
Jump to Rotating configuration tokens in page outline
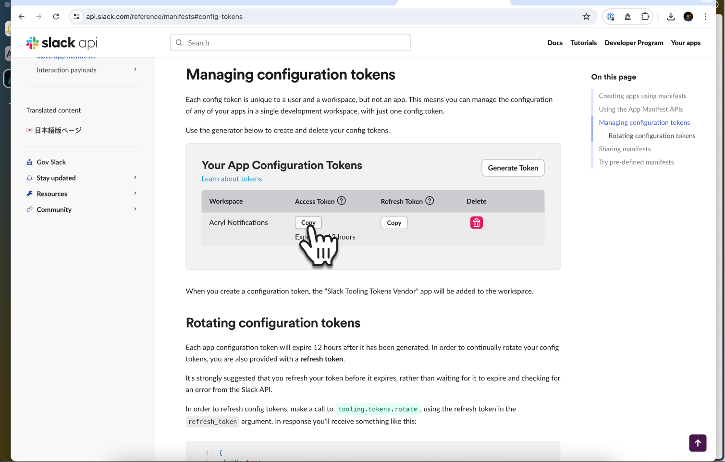click(651, 136)
